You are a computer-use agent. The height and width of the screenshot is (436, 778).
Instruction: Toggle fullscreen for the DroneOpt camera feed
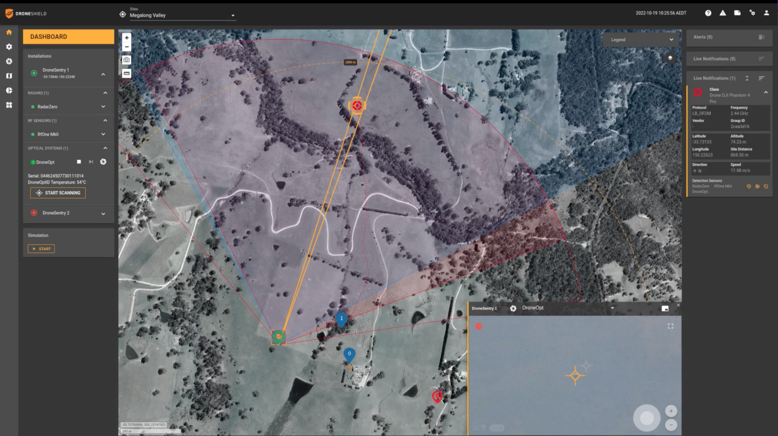[x=671, y=326]
